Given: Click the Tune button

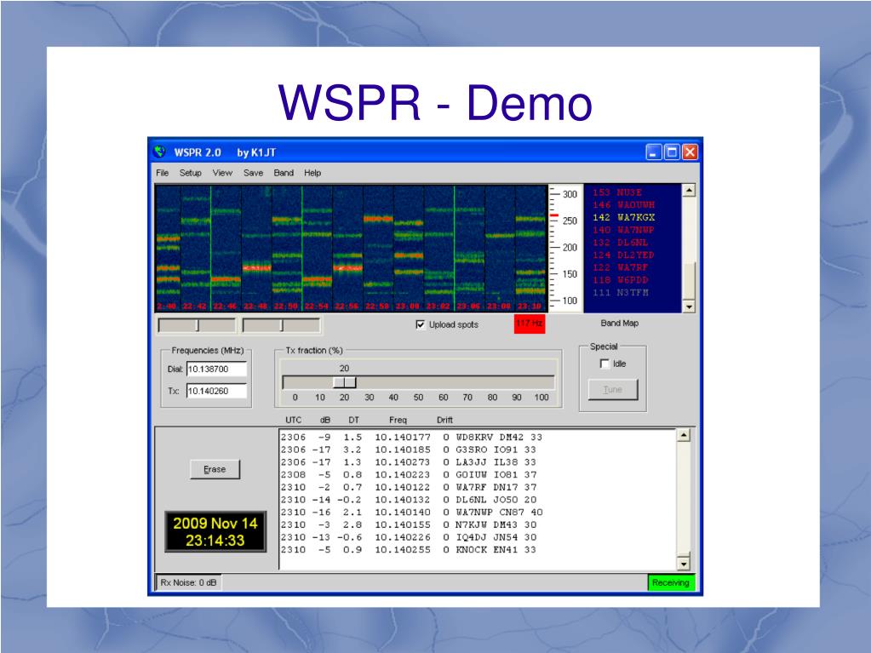Looking at the screenshot, I should coord(613,389).
